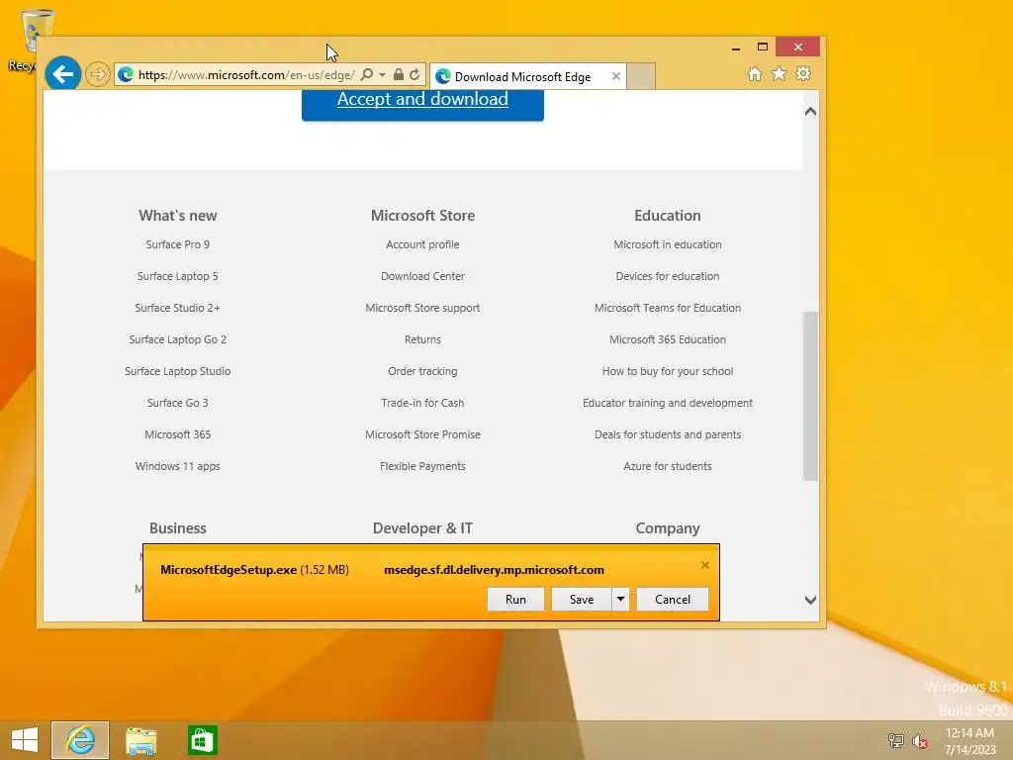The width and height of the screenshot is (1013, 760).
Task: Open the Flexible Payments link
Action: [x=422, y=466]
